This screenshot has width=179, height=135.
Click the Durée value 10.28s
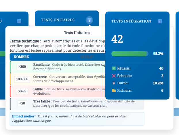pos(158,83)
